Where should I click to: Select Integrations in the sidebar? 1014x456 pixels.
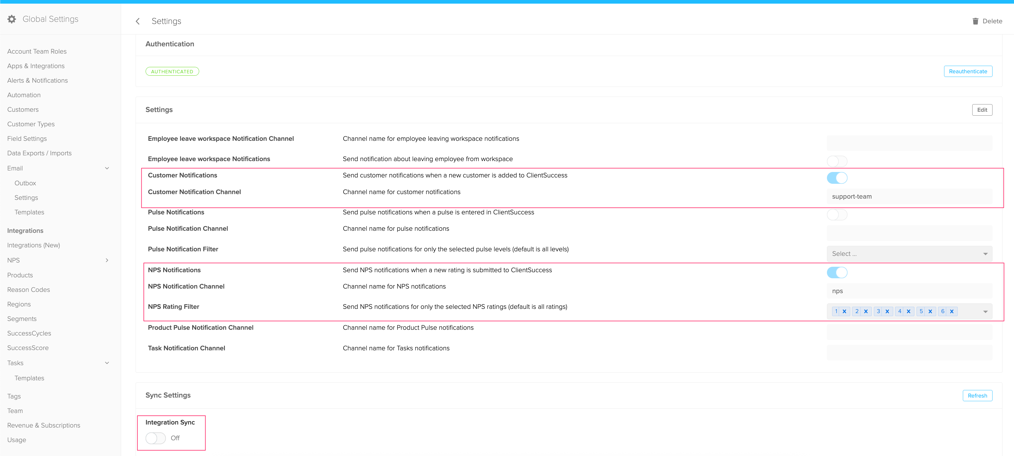coord(25,231)
